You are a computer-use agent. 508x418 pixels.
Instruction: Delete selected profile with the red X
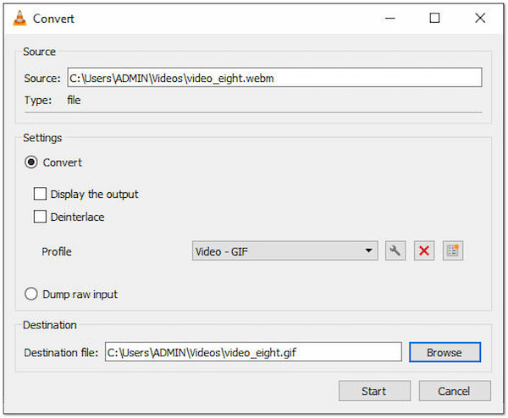(424, 250)
